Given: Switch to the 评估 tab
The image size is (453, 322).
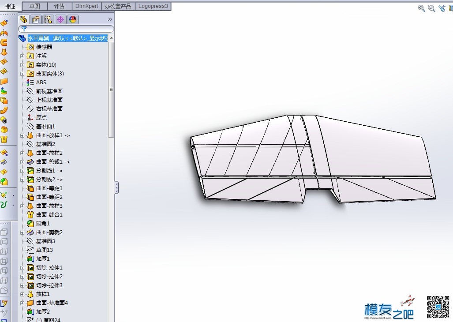Looking at the screenshot, I should click(59, 6).
